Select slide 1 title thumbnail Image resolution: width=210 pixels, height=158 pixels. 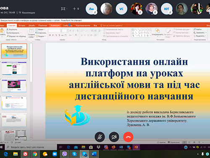point(14,51)
